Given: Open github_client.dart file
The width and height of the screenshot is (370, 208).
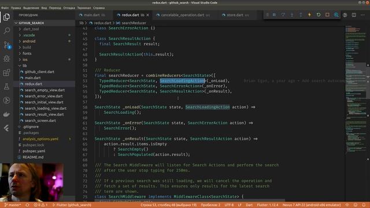Looking at the screenshot, I should tap(39, 72).
